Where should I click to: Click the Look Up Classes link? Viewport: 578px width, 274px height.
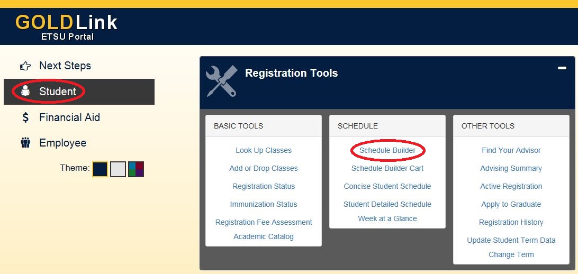(x=264, y=150)
